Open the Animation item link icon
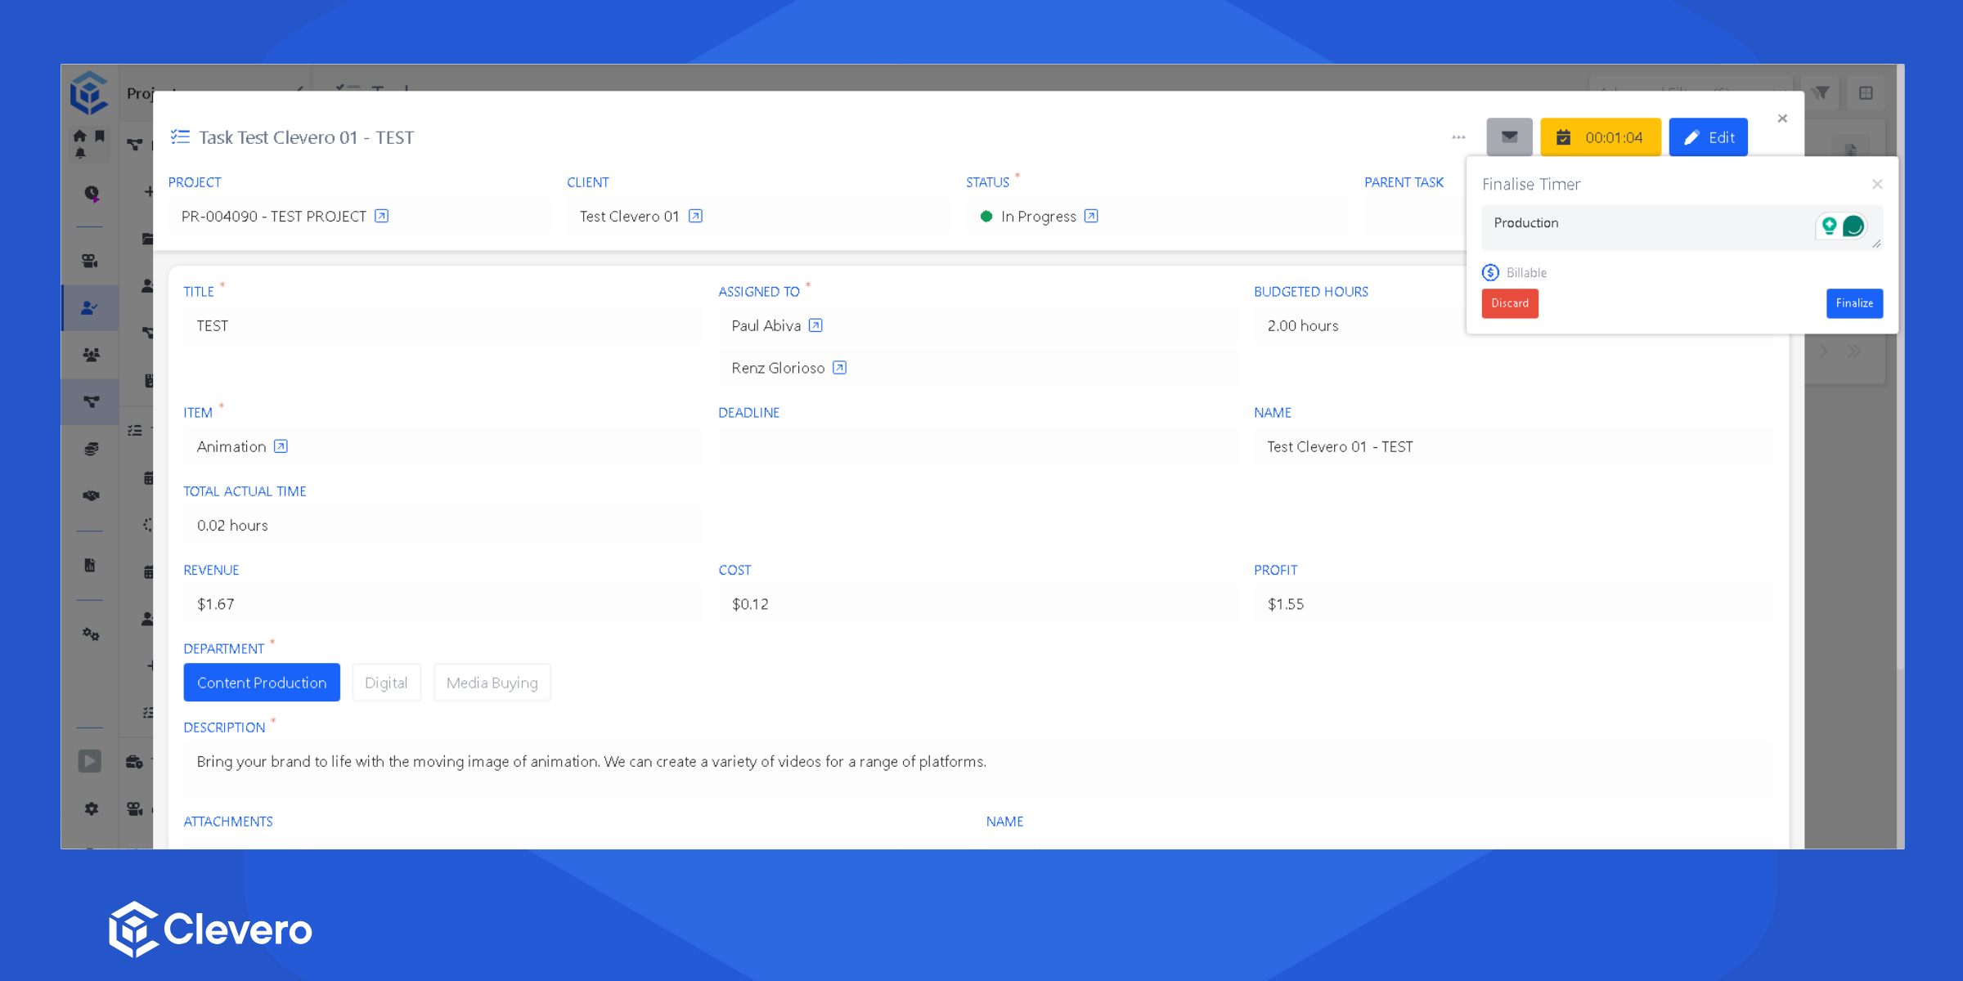The image size is (1963, 981). pos(281,446)
